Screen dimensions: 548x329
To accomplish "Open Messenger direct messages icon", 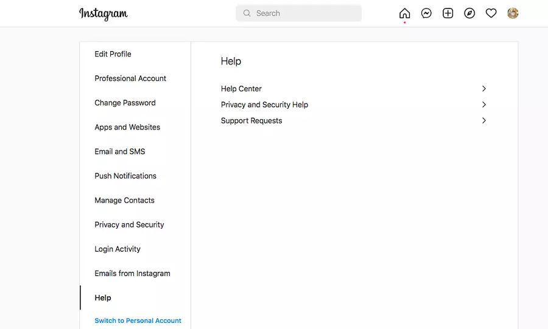I will click(x=426, y=13).
